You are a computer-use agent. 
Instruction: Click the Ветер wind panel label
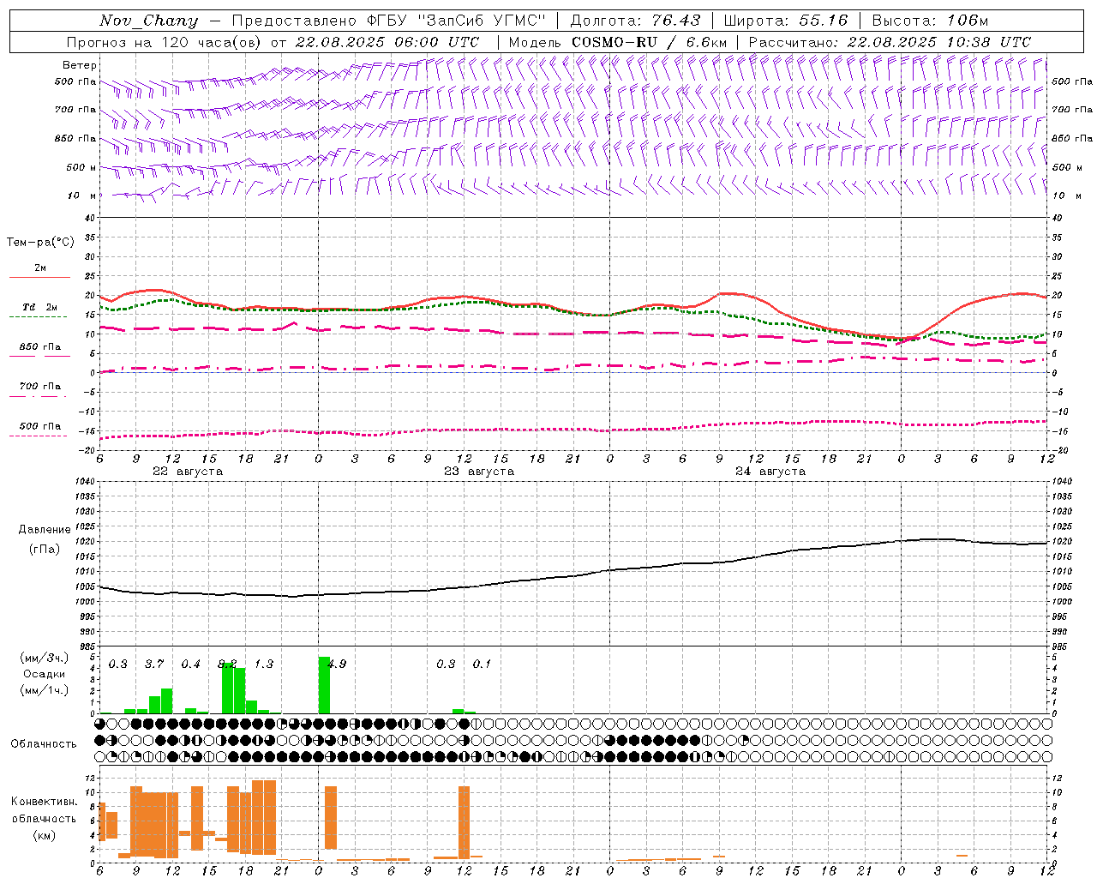coord(80,65)
